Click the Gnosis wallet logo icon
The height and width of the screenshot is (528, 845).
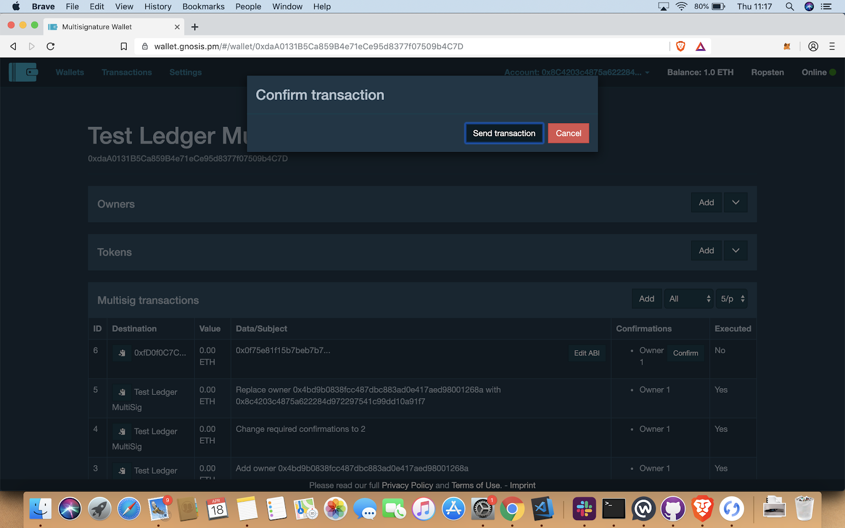coord(23,72)
